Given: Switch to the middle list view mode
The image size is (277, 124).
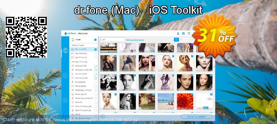Looking at the screenshot, I should click(x=181, y=40).
